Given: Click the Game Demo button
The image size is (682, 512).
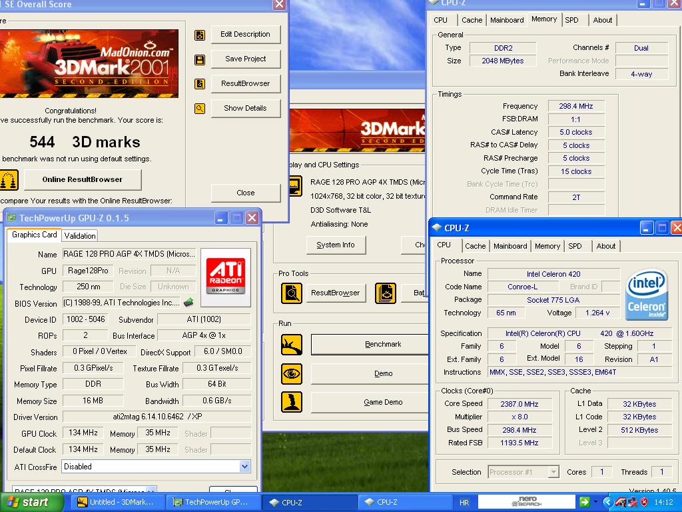Looking at the screenshot, I should pos(370,402).
